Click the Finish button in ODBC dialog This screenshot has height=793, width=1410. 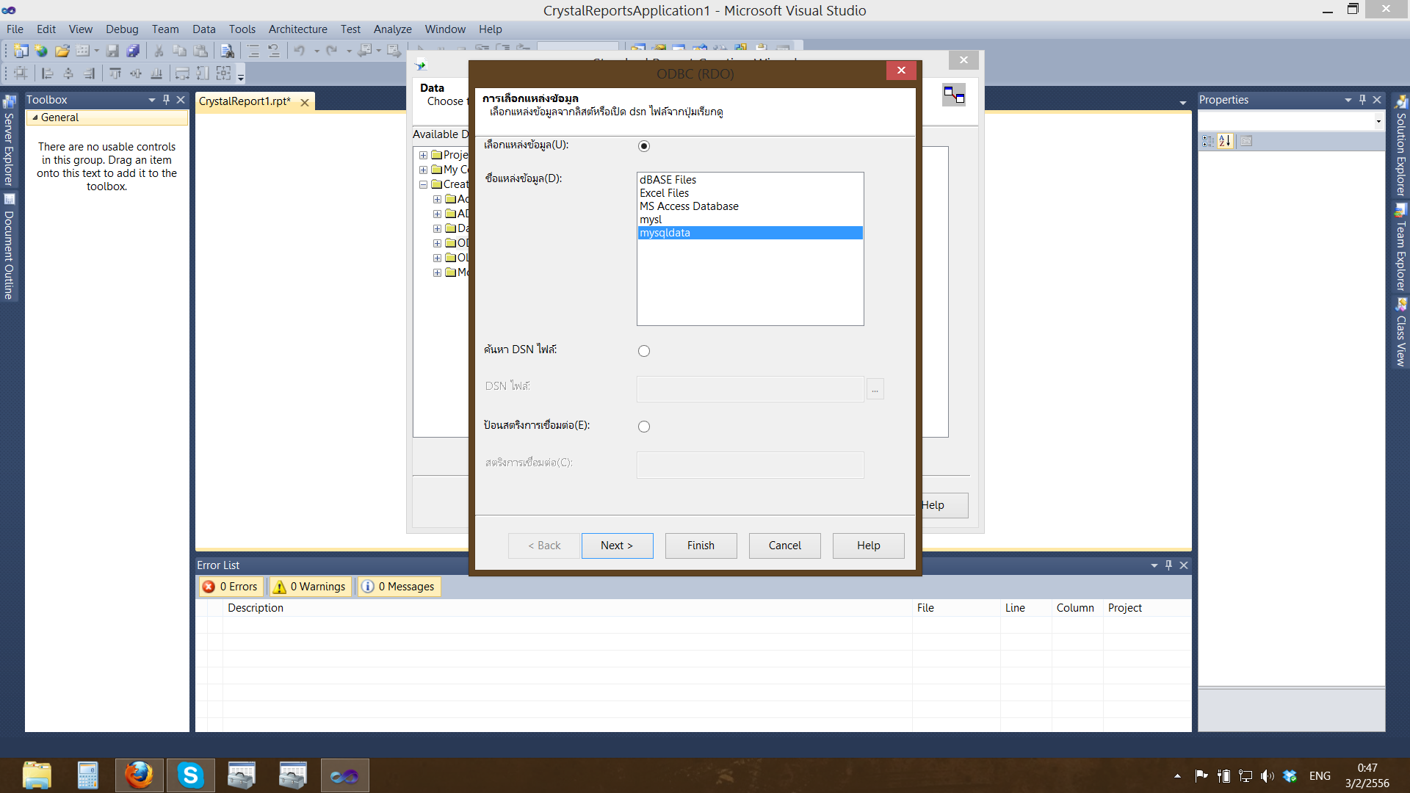pyautogui.click(x=701, y=546)
